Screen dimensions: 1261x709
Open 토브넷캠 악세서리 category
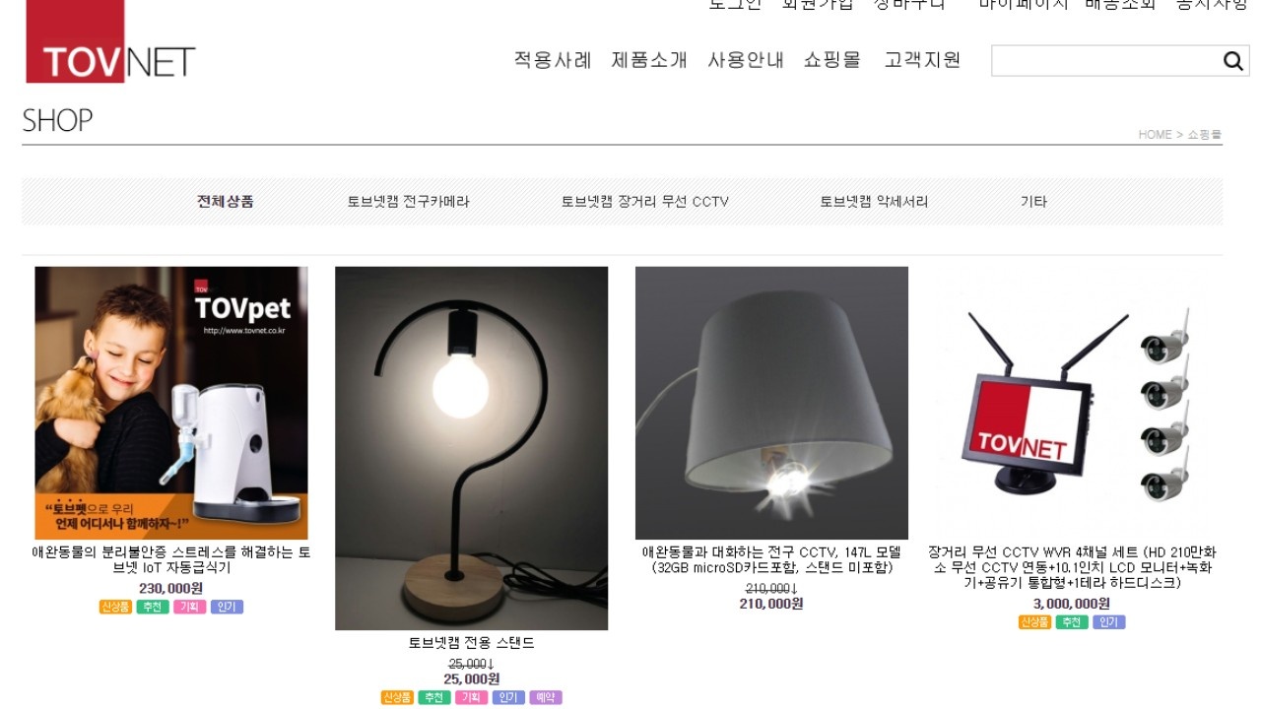(x=874, y=202)
